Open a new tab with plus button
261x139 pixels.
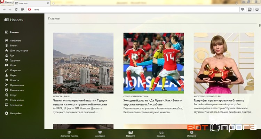click(53, 3)
